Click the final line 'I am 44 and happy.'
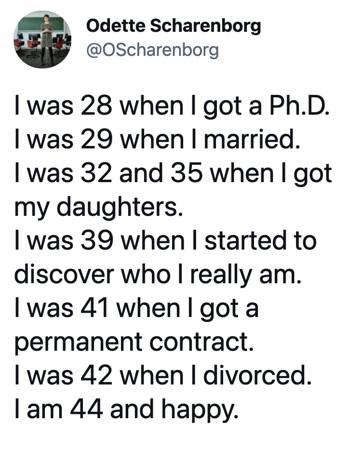This screenshot has height=450, width=349. pyautogui.click(x=127, y=410)
